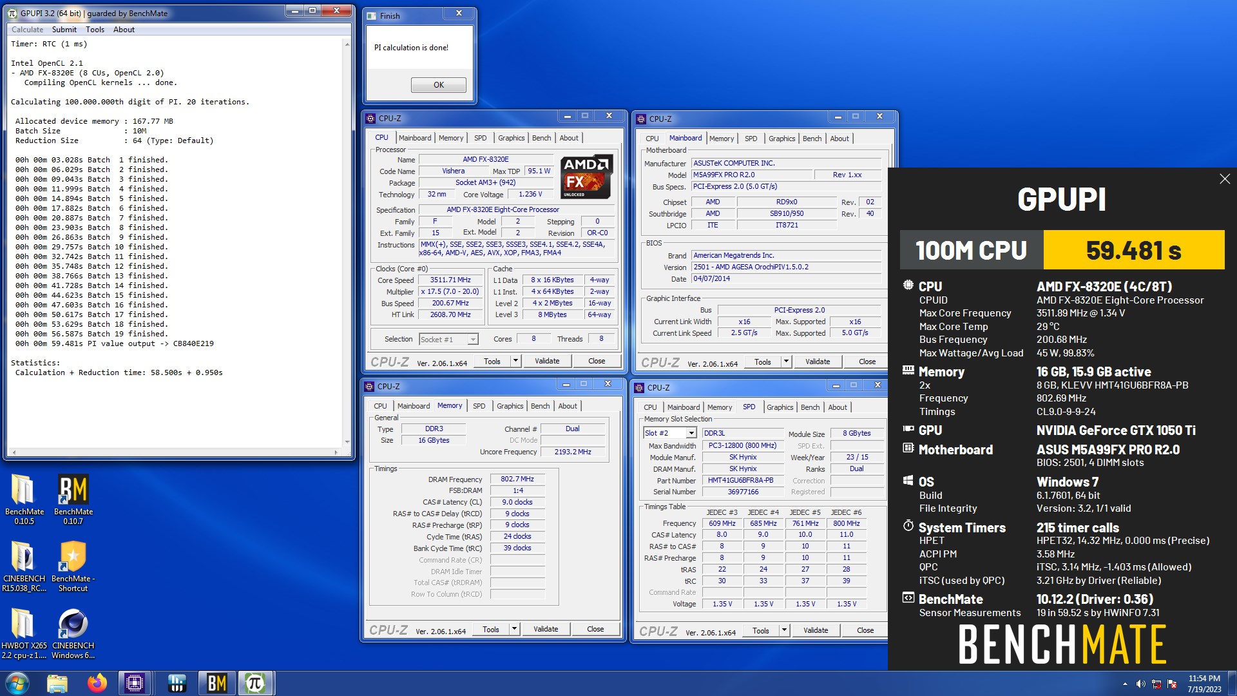Expand Tools dropdown arrow in CPU tab window

tap(515, 361)
